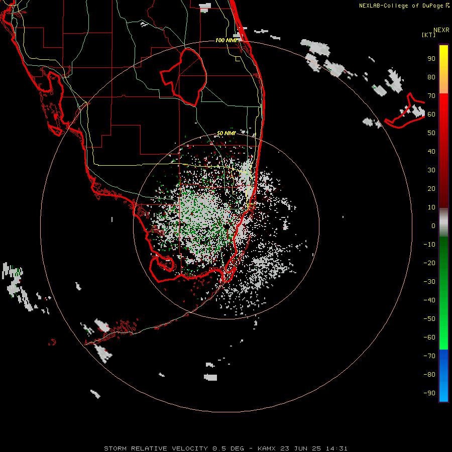Image resolution: width=452 pixels, height=452 pixels.
Task: Click the -30 scale value
Action: pos(429,282)
